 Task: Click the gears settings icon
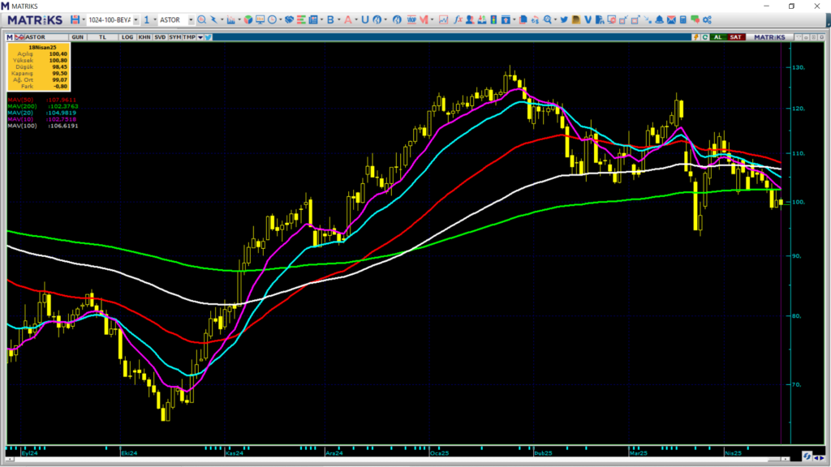tap(707, 19)
